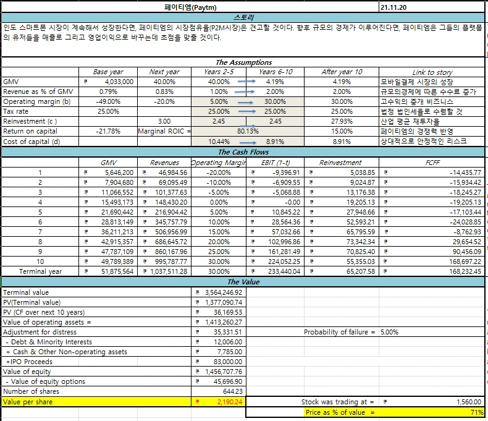Select the Reinvestment next year value 3.00

click(164, 121)
